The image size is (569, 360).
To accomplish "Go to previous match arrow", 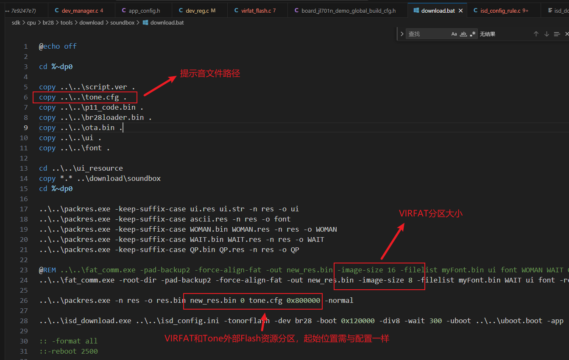I will tap(536, 34).
